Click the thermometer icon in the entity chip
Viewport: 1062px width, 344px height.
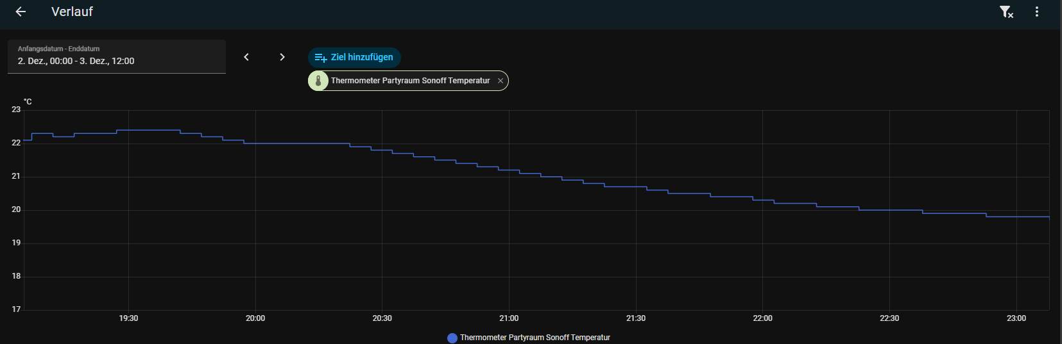[318, 81]
